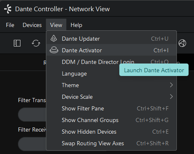Open the File menu
194x154 pixels.
pos(10,25)
